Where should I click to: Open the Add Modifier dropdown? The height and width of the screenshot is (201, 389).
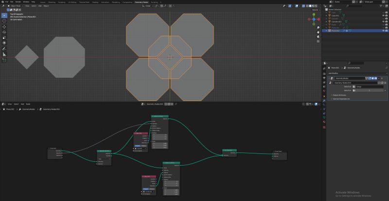click(357, 73)
